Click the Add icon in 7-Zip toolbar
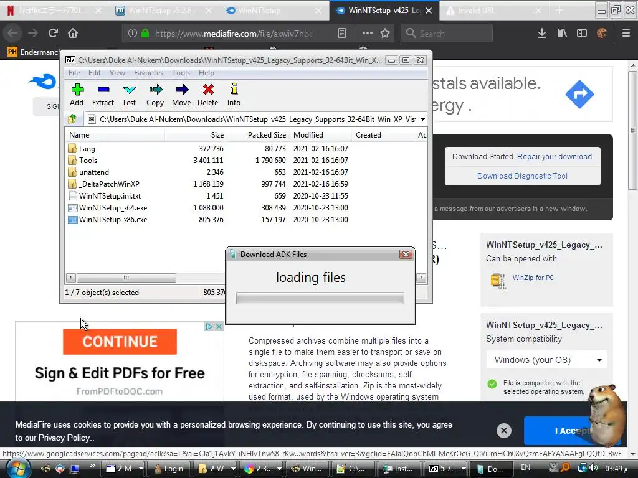Viewport: 638px width, 478px height. pos(77,90)
